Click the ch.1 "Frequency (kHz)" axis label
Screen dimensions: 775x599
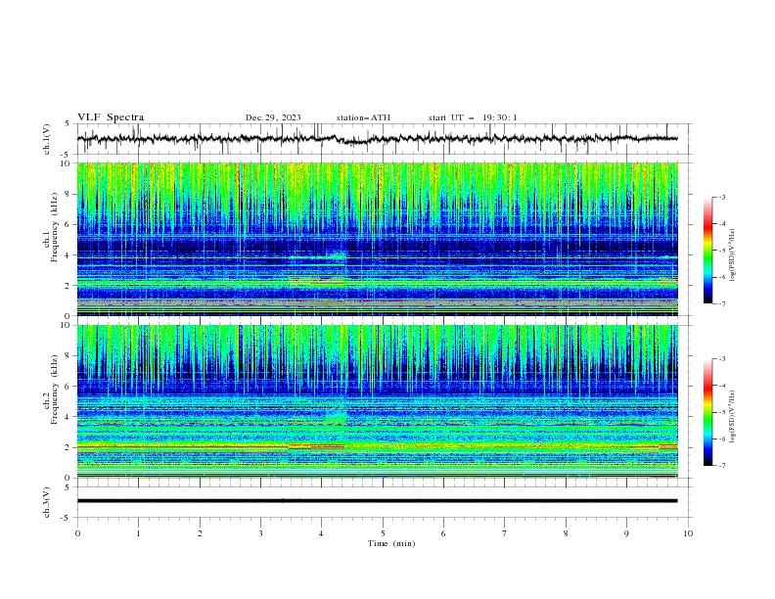click(x=54, y=227)
